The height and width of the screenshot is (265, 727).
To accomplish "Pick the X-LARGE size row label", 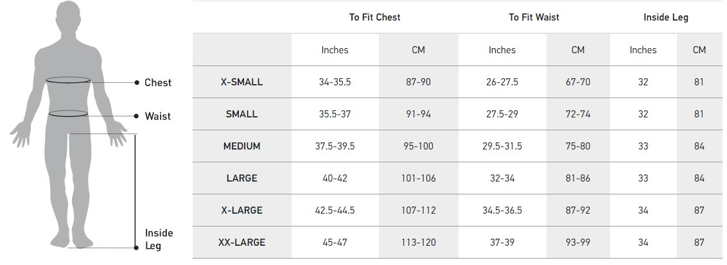I will (x=241, y=210).
